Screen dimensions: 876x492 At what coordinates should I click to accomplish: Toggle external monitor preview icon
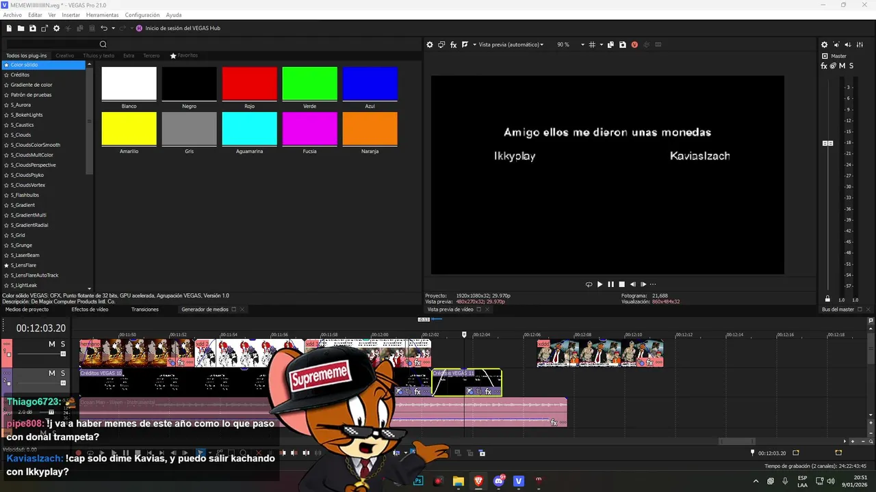(441, 44)
